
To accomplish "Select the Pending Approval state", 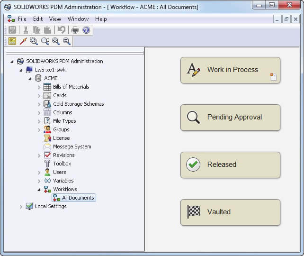I will point(230,118).
